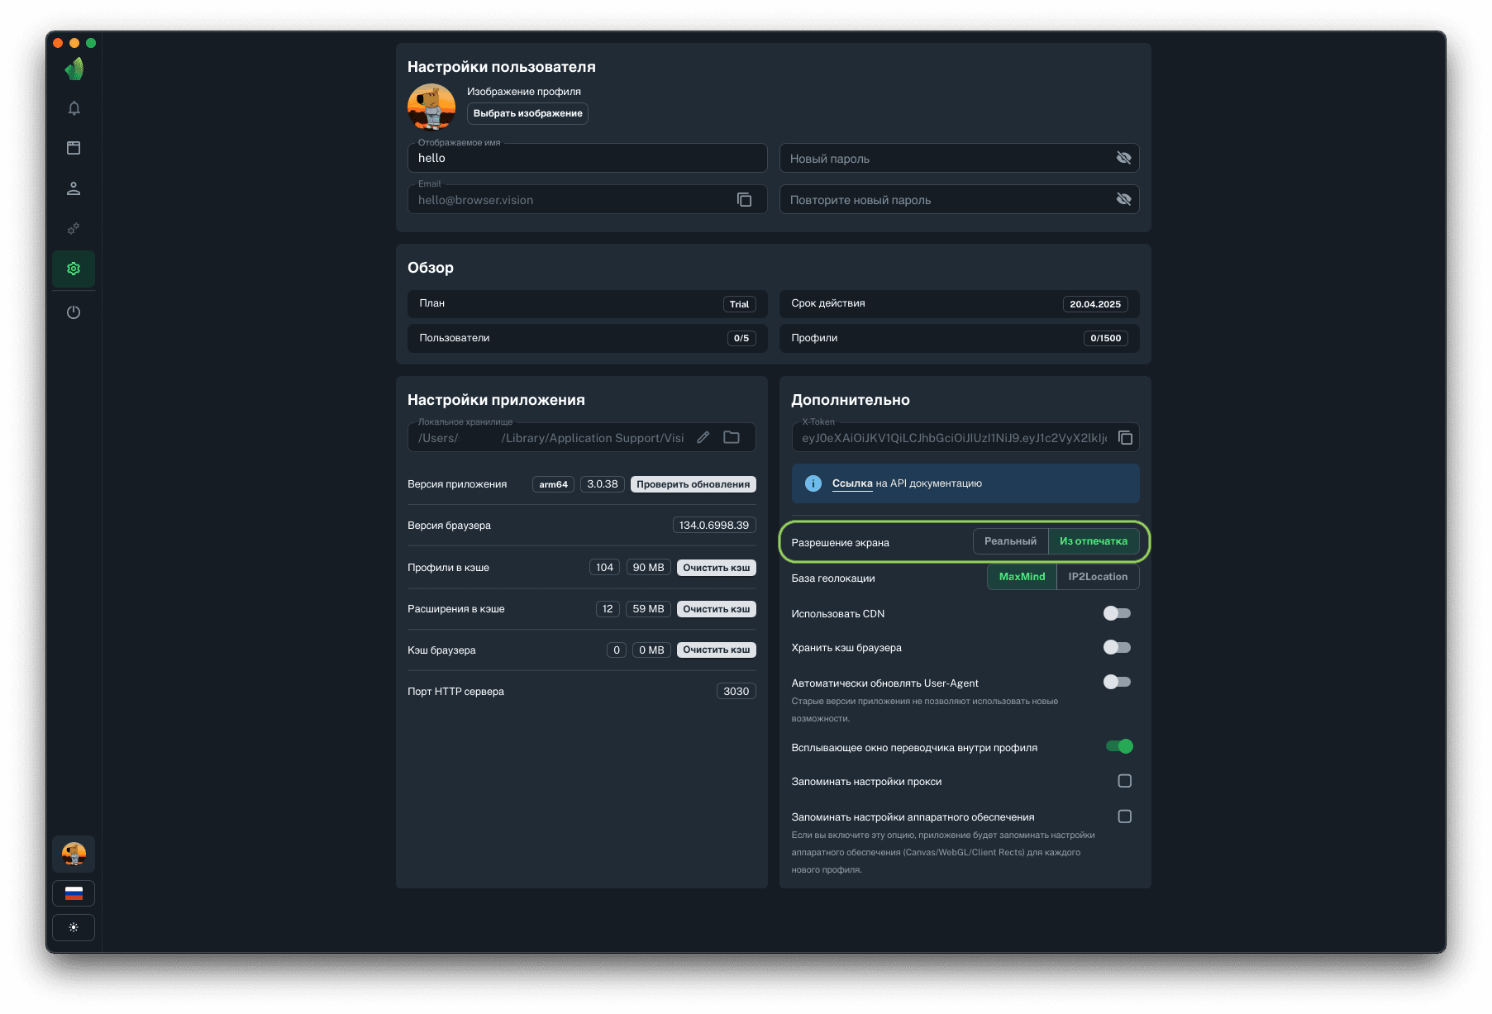Image resolution: width=1492 pixels, height=1014 pixels.
Task: Enable the Использовать CDN toggle
Action: 1117,613
